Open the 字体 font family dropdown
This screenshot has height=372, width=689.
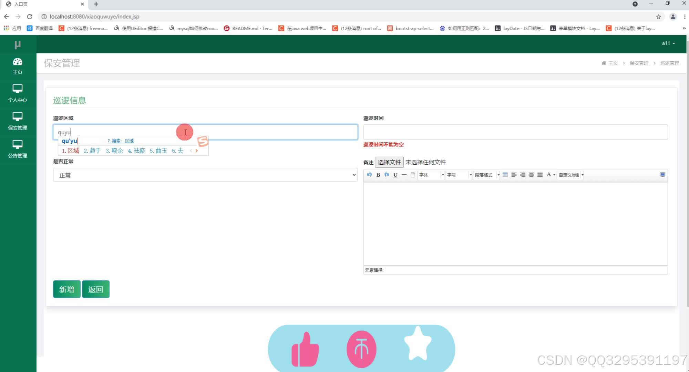(431, 175)
